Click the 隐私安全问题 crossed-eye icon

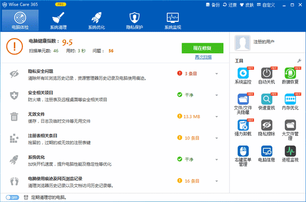(14, 74)
